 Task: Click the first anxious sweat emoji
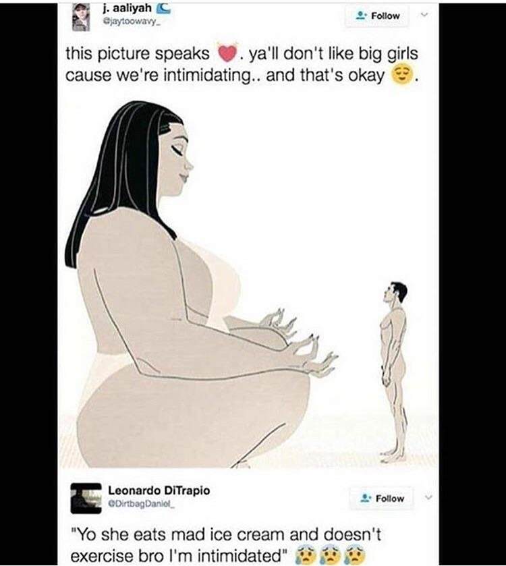(306, 555)
